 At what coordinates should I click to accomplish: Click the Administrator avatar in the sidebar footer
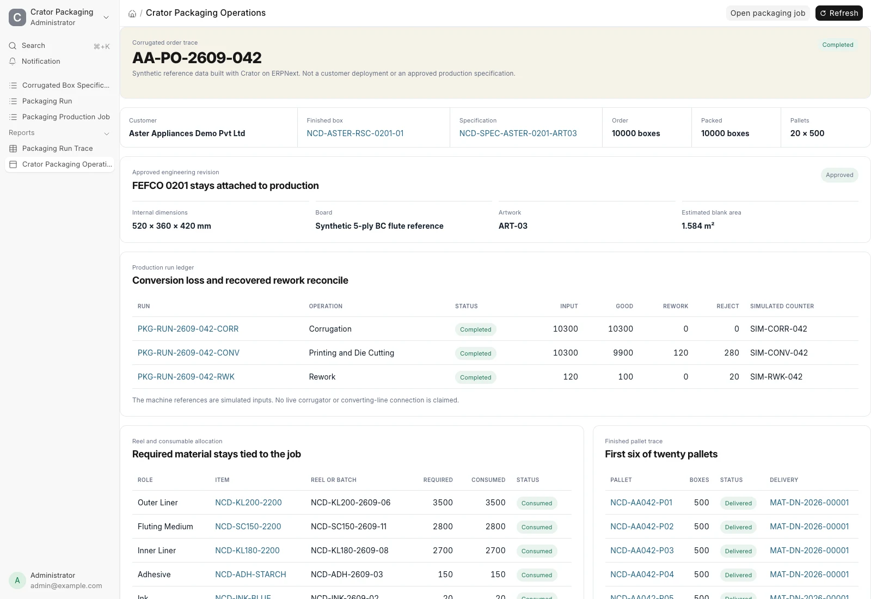tap(17, 580)
